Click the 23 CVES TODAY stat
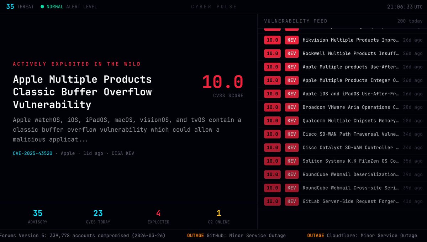Image resolution: width=427 pixels, height=242 pixels. (x=98, y=217)
